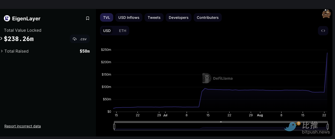Show the Contributers chart metric
This screenshot has height=139, width=335.
point(208,18)
